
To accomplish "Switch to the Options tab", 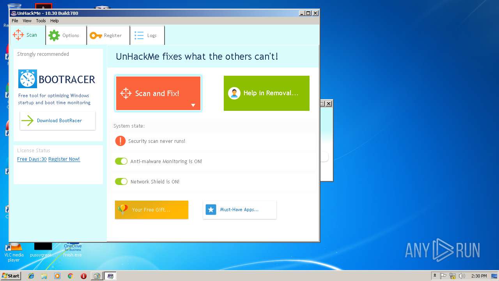I will (65, 36).
